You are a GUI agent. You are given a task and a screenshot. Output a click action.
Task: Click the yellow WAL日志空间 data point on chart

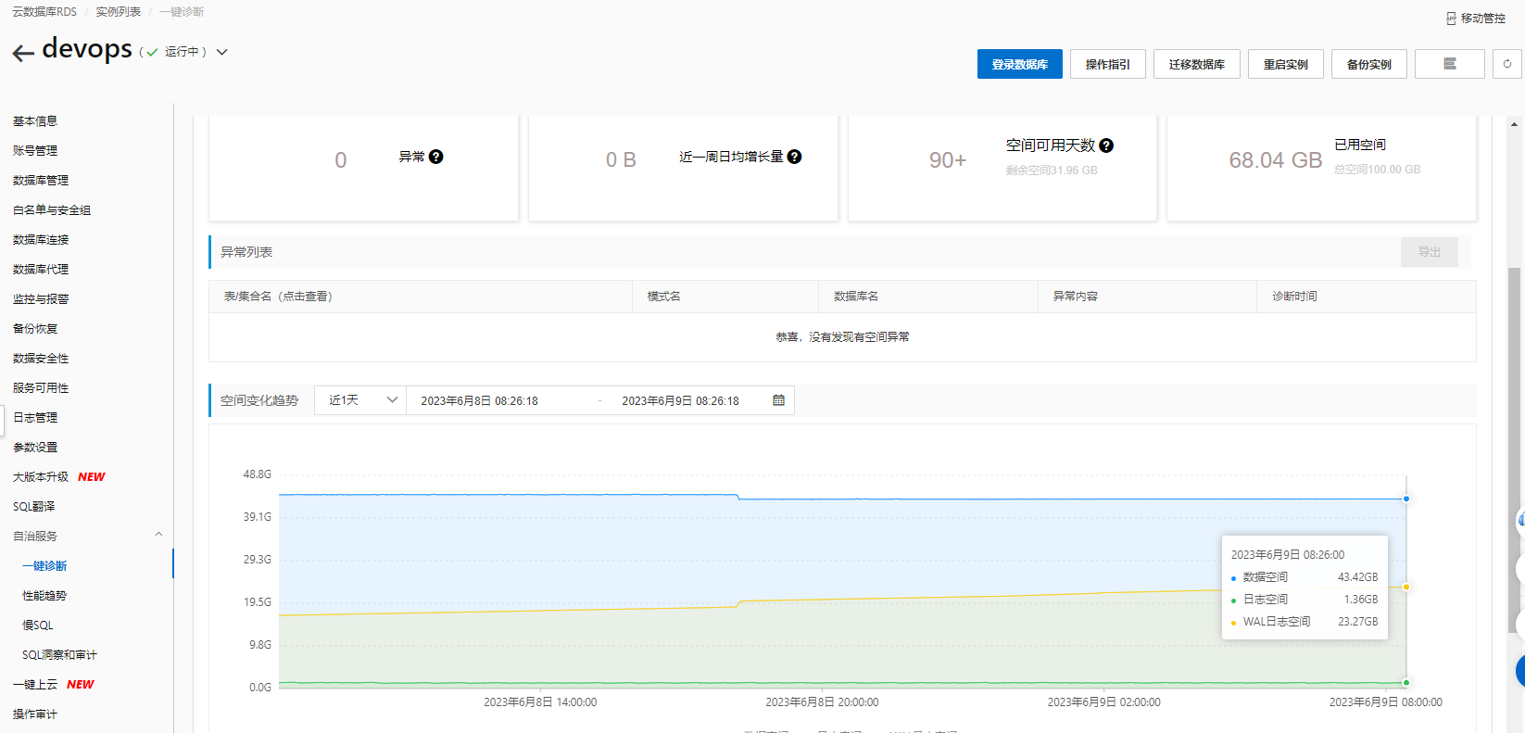tap(1406, 587)
